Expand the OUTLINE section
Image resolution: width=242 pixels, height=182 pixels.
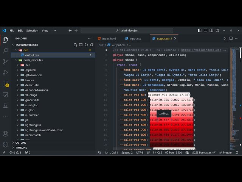tap(21, 143)
